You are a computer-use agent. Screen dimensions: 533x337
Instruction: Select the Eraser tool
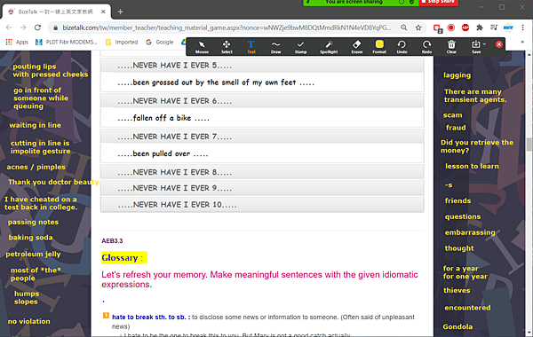point(356,46)
